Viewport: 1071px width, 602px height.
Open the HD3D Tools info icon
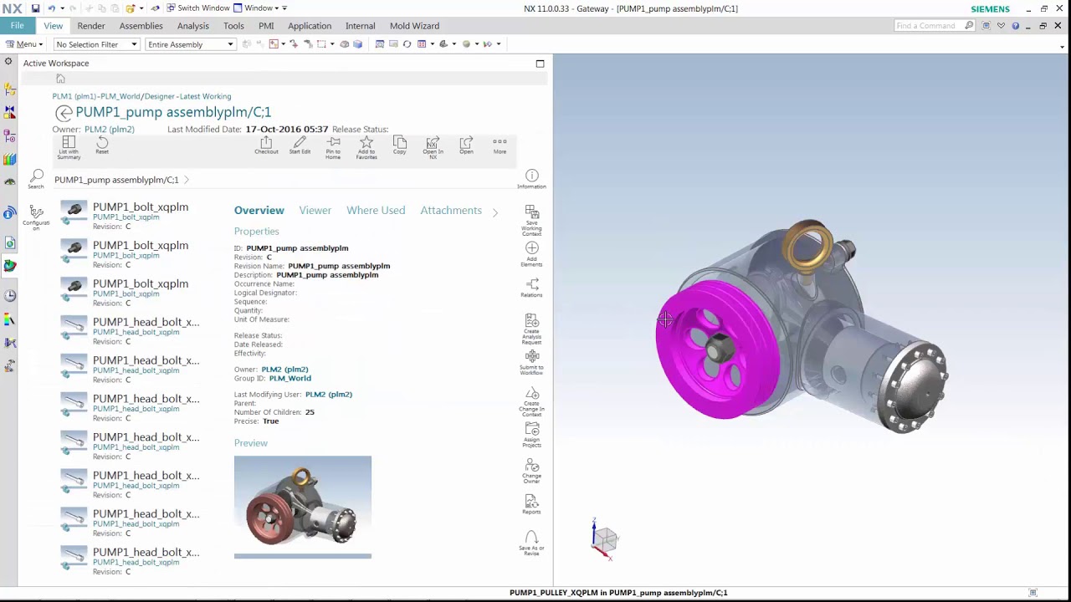[x=9, y=213]
